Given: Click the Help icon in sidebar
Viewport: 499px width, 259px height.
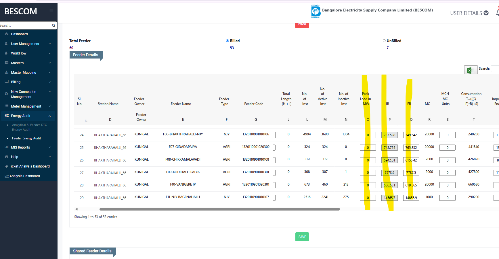Looking at the screenshot, I should click(x=7, y=157).
